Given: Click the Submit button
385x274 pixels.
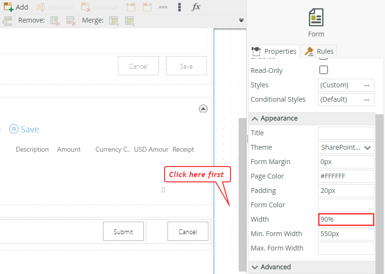Looking at the screenshot, I should click(x=123, y=231).
